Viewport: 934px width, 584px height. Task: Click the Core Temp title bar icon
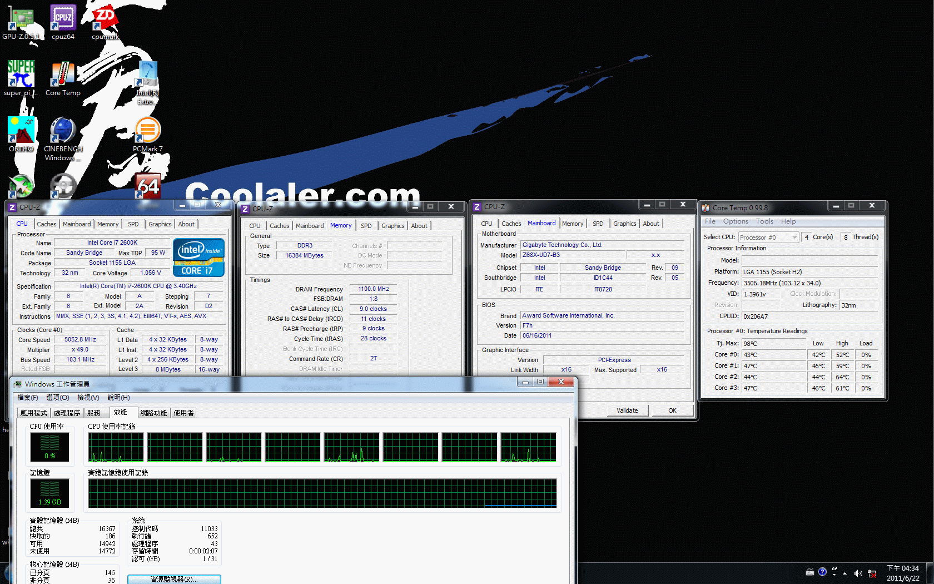pos(706,207)
